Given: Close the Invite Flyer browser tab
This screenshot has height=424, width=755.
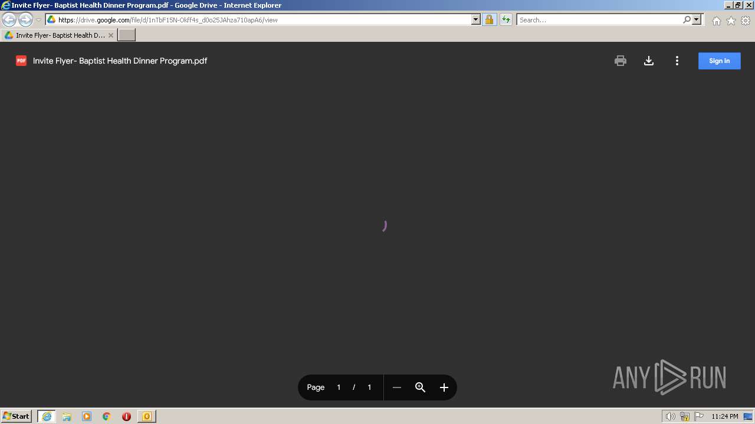Looking at the screenshot, I should 111,35.
